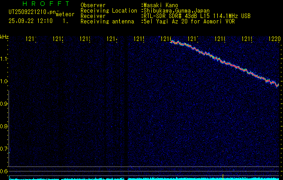Select the observer name Masaki Kano

click(161, 5)
